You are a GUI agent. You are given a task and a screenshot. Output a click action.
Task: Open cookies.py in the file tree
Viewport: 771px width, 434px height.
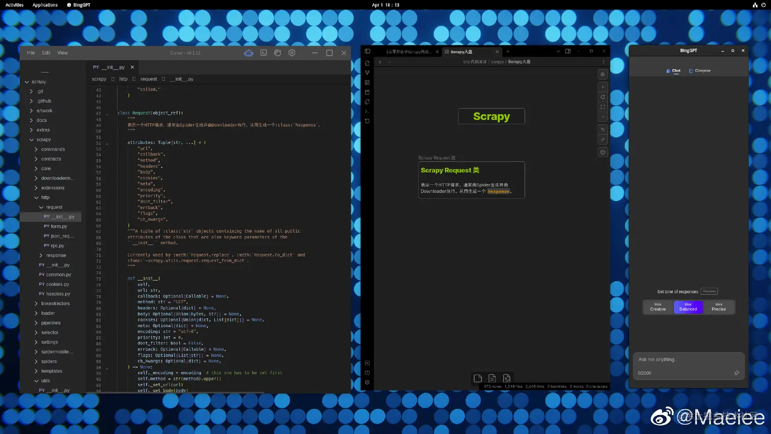click(54, 284)
